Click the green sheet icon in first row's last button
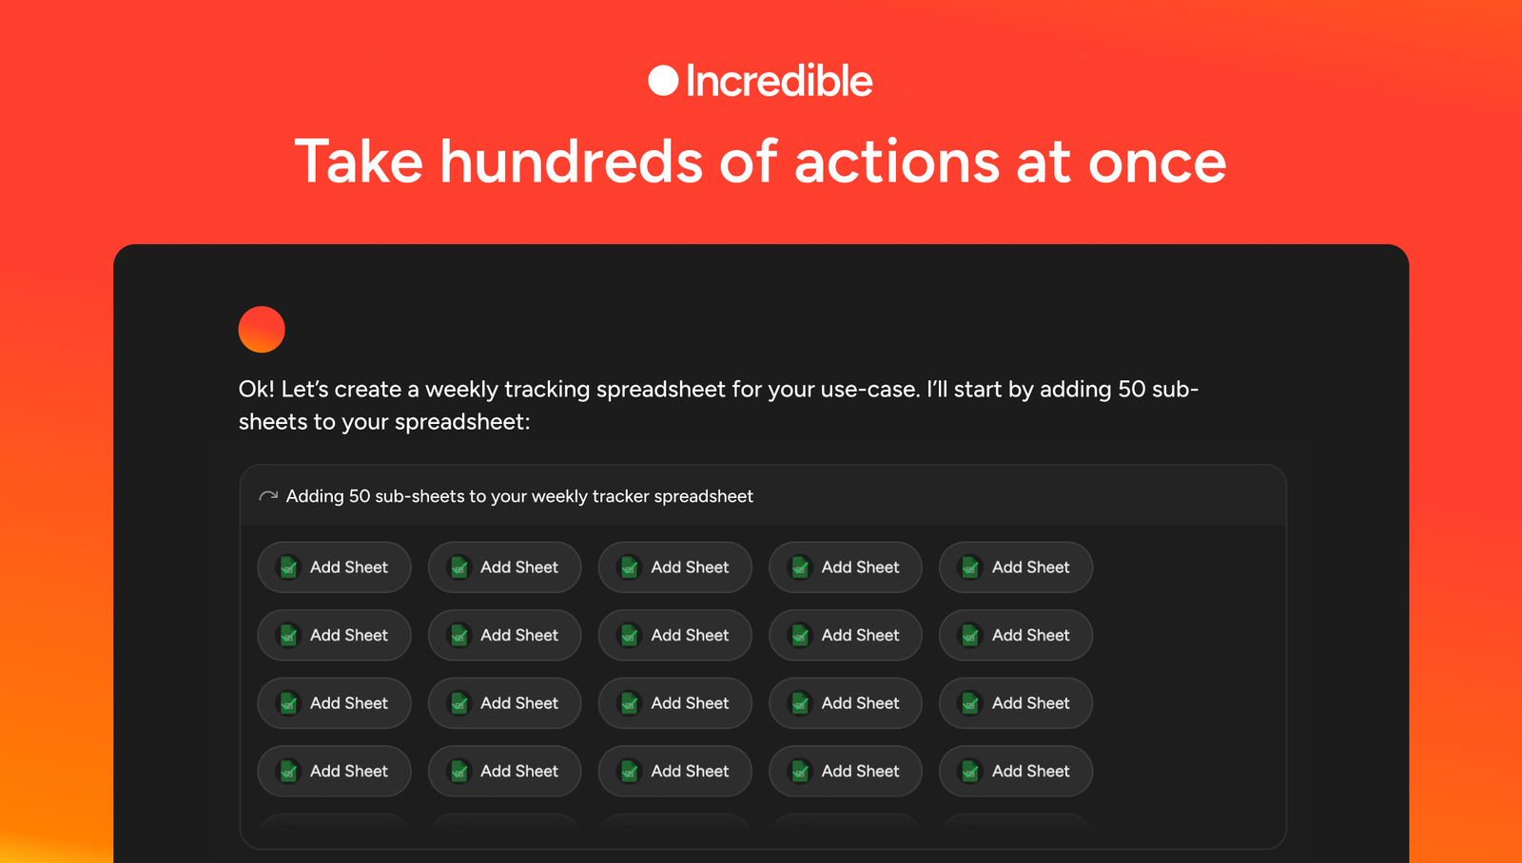This screenshot has height=863, width=1522. (970, 567)
